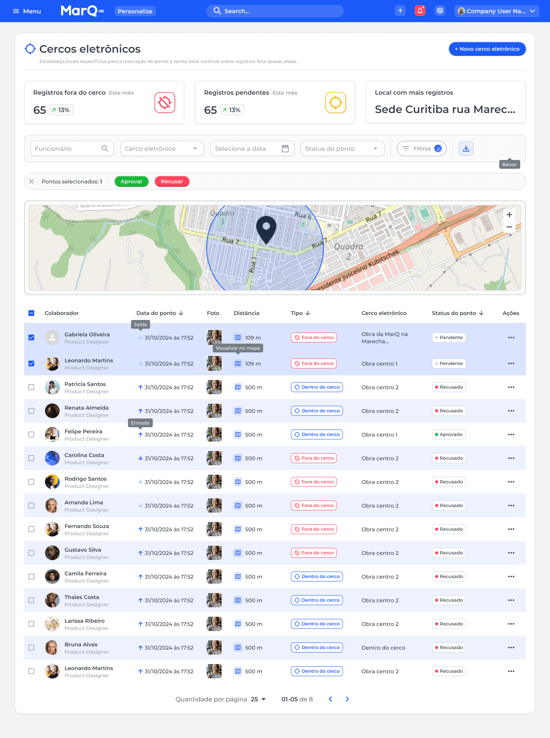
Task: Click Larissa Ribeiro's name
Action: click(84, 621)
